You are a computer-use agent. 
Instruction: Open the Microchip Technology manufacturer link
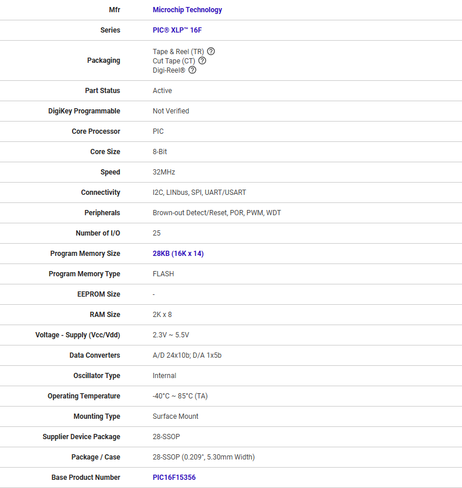point(187,10)
